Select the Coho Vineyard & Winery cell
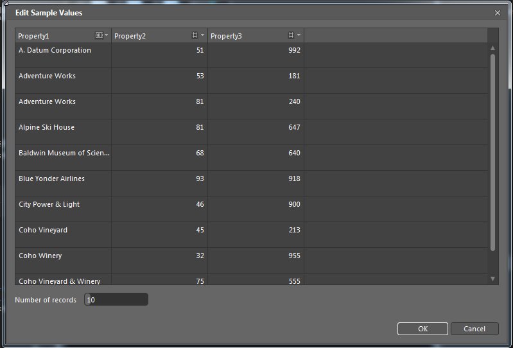The height and width of the screenshot is (348, 513). pyautogui.click(x=63, y=279)
